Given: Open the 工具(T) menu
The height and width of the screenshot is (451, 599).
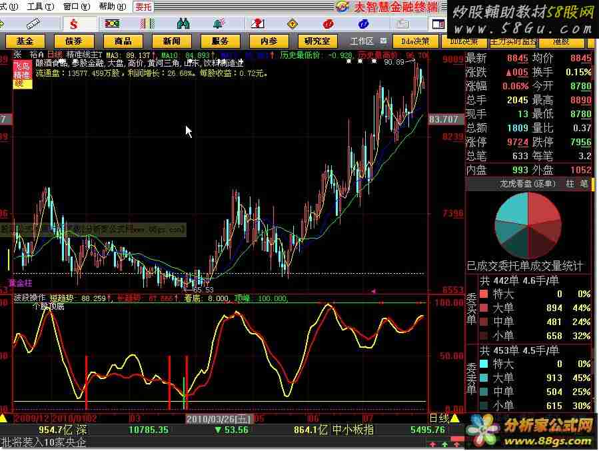Looking at the screenshot, I should 41,7.
